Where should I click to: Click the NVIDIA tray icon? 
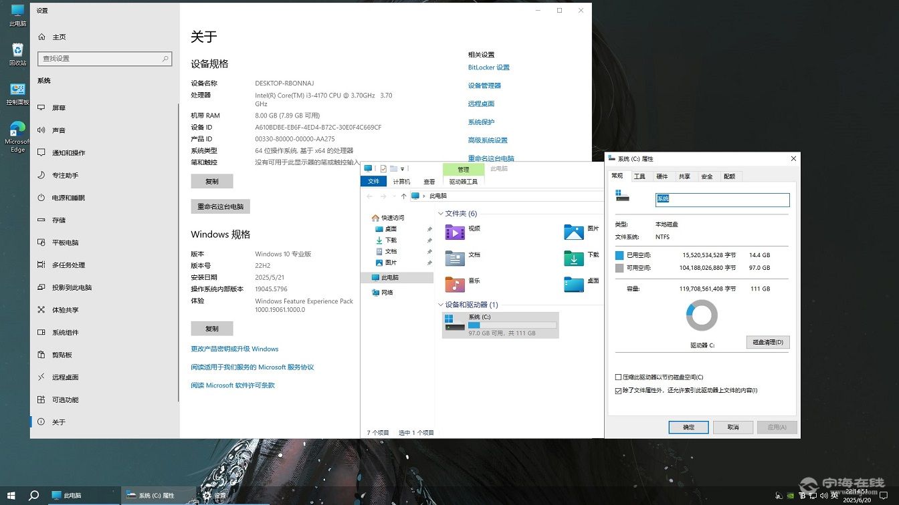[791, 496]
